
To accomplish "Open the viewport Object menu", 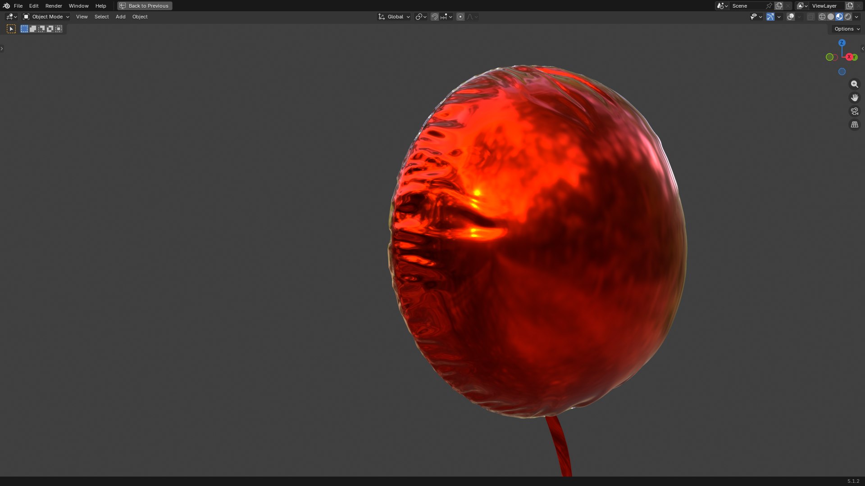I will pos(140,17).
